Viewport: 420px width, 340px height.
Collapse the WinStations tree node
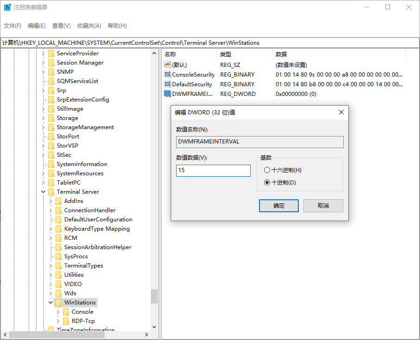(51, 303)
